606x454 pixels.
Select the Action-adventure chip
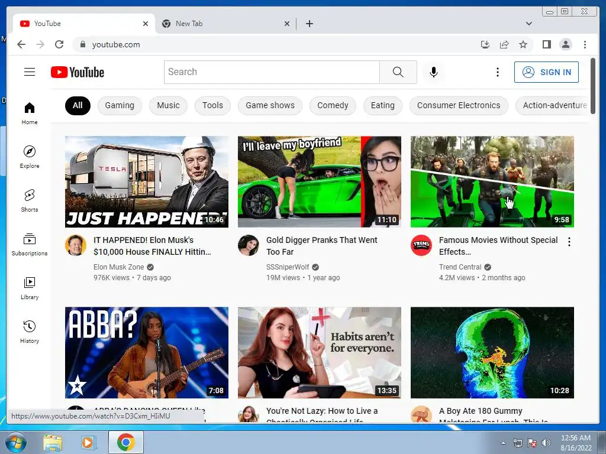tap(553, 105)
